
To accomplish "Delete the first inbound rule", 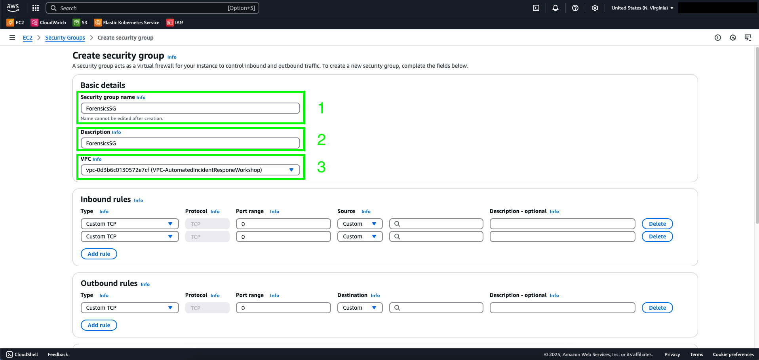I will [657, 224].
